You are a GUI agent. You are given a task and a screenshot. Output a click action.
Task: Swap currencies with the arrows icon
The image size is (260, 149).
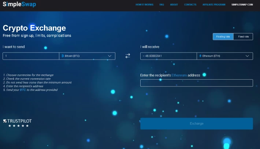coord(128,56)
